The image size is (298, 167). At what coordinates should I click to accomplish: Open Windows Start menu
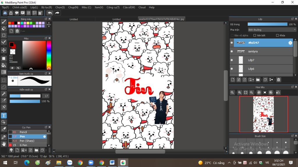coord(5,163)
